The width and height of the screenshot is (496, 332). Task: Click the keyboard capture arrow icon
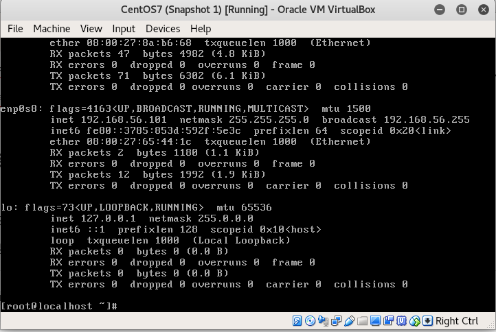[x=427, y=321]
